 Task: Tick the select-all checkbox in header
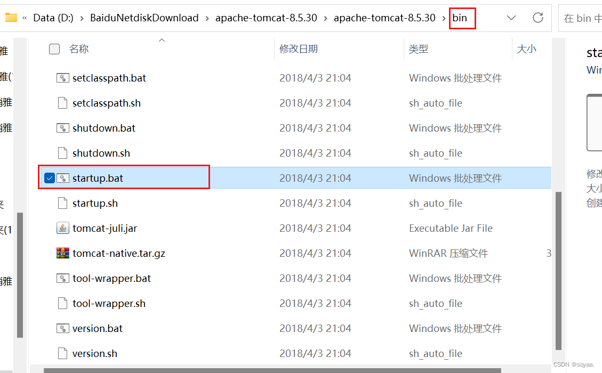coord(54,48)
